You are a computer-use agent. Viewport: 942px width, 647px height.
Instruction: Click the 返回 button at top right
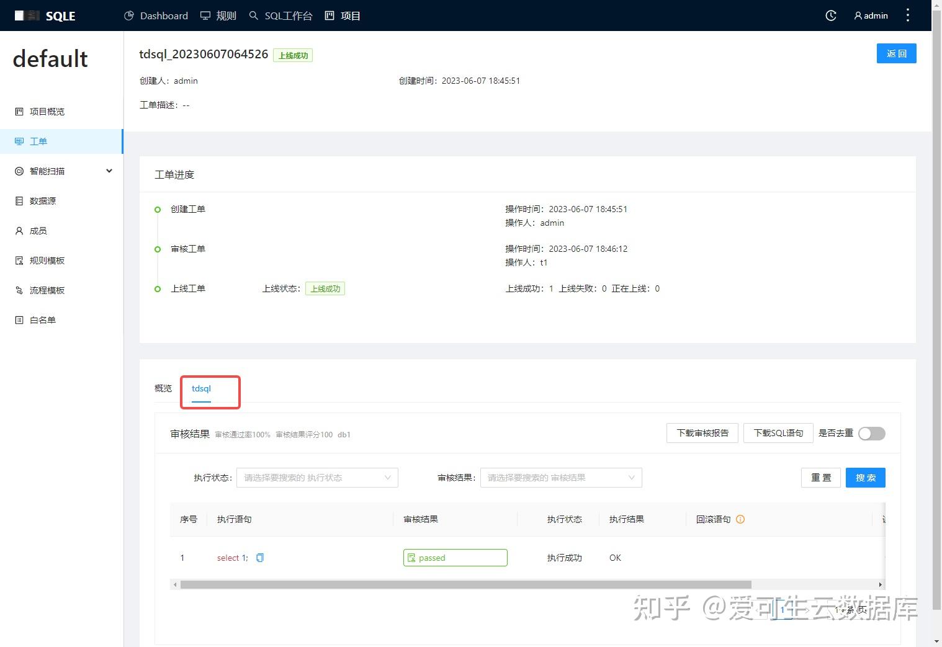point(896,53)
